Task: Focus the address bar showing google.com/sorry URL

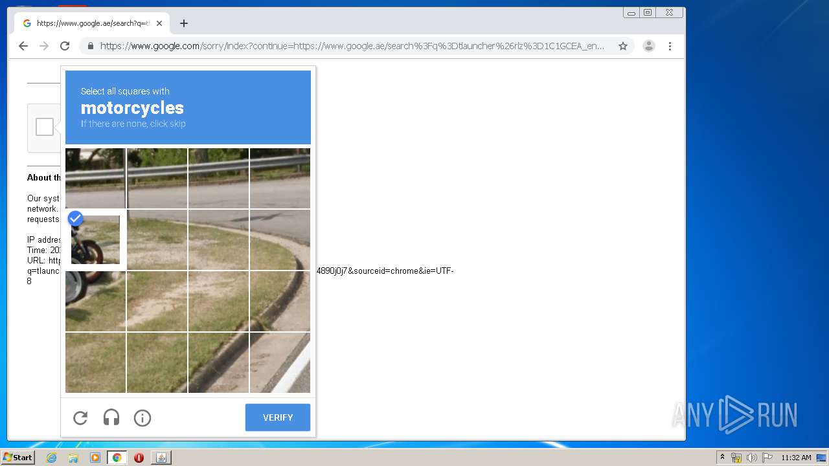Action: click(x=352, y=46)
